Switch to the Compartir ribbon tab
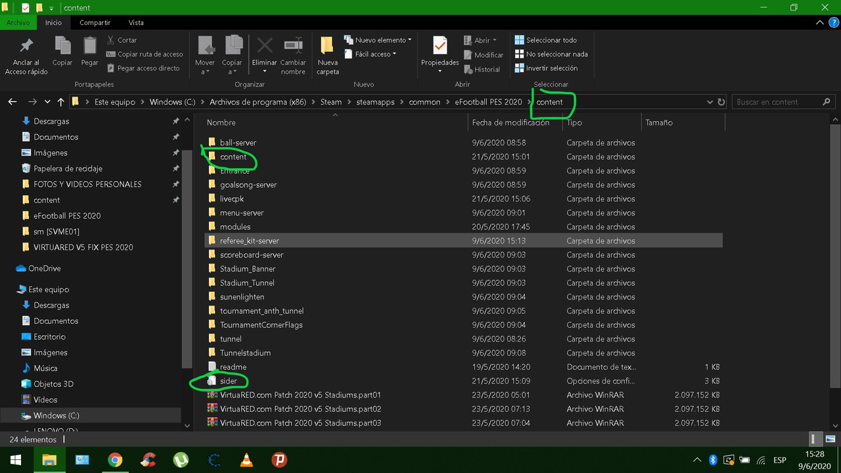The image size is (841, 473). pyautogui.click(x=95, y=22)
